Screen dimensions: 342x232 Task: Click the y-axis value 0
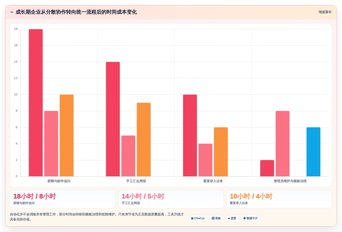(17, 176)
